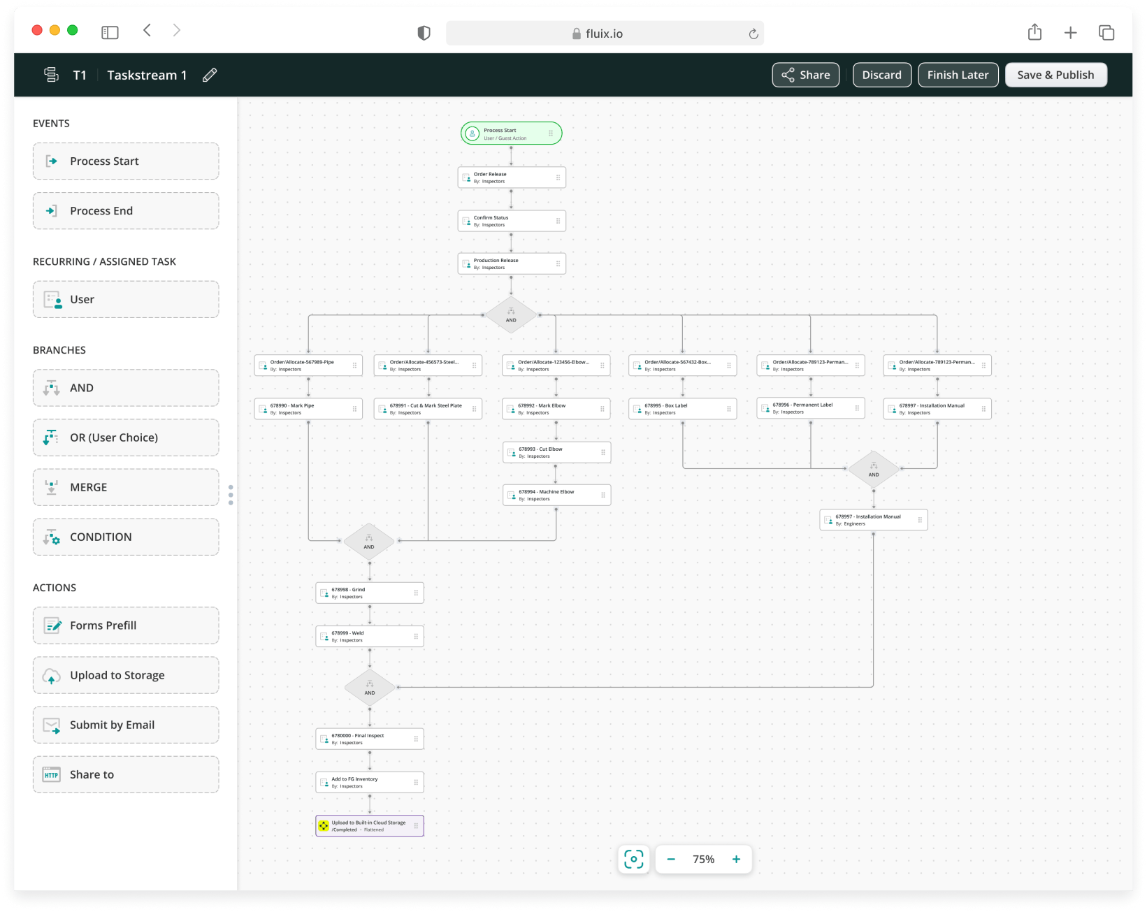Screen dimensions: 1147x912
Task: Select the 678994 - Machine Elbow node
Action: pyautogui.click(x=556, y=495)
